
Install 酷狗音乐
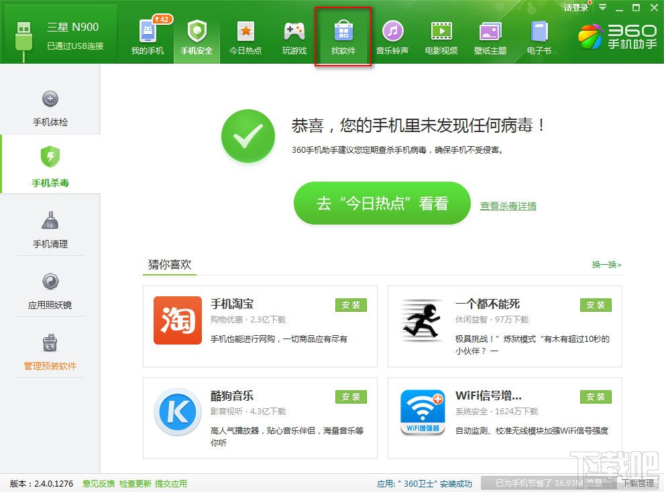pyautogui.click(x=351, y=396)
